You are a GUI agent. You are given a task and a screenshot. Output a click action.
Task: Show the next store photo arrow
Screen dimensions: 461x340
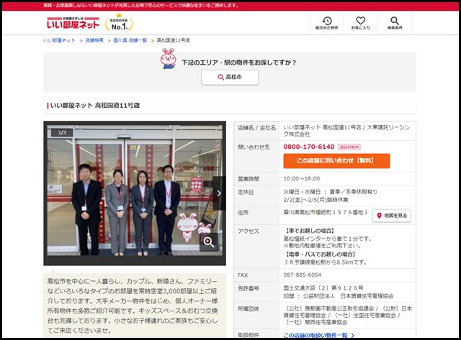[x=219, y=193]
